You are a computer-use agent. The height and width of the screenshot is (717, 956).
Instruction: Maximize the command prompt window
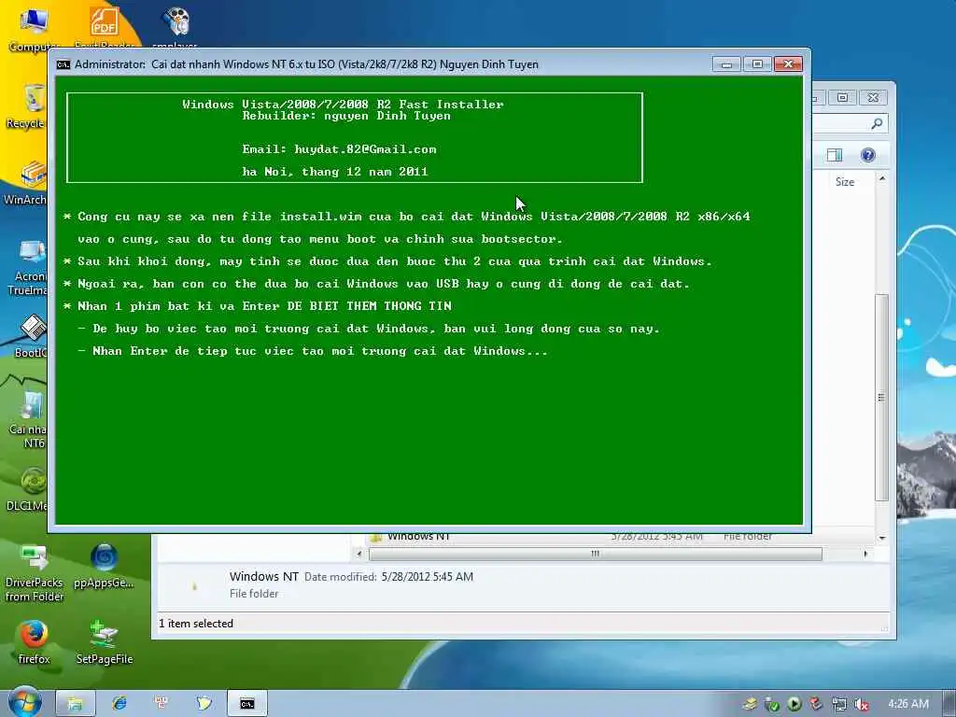click(x=757, y=64)
